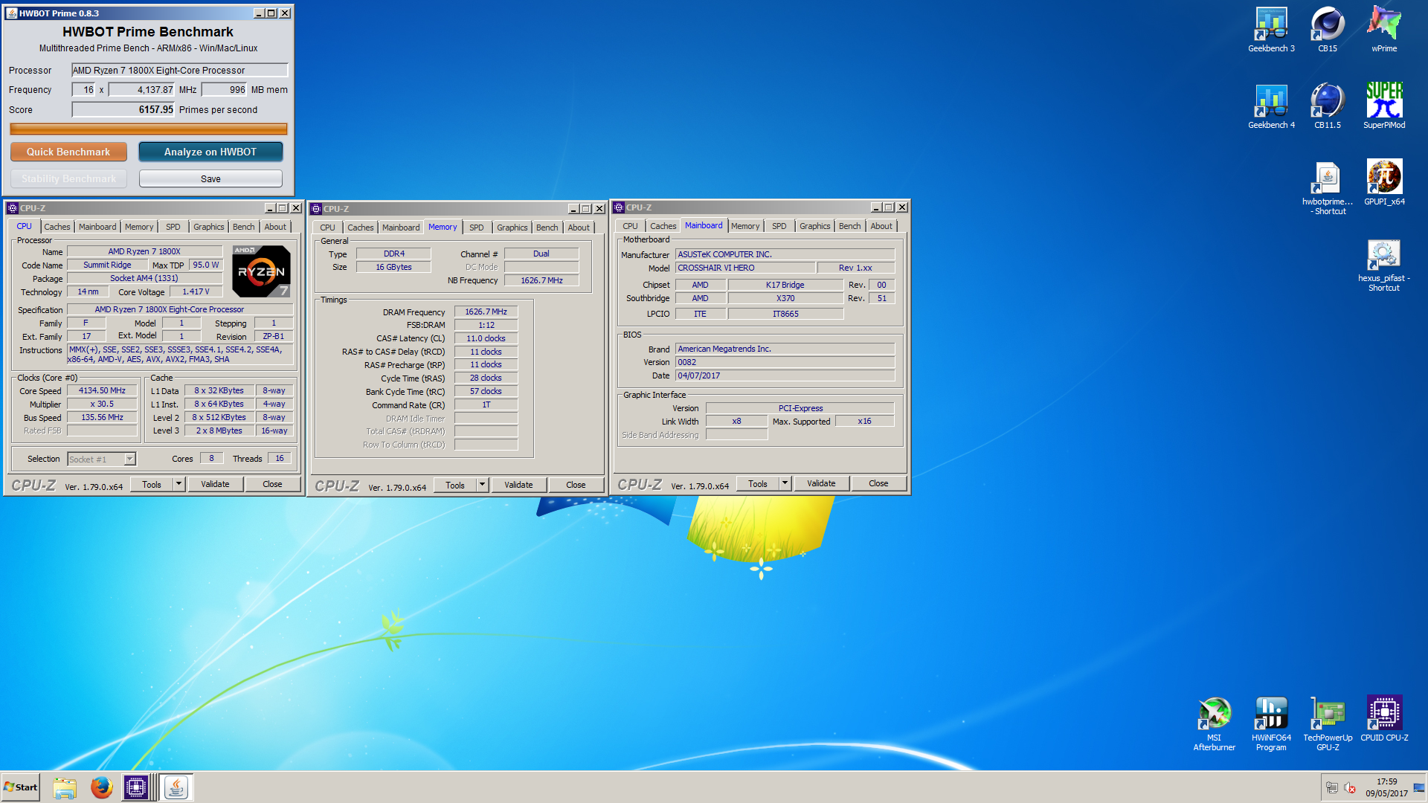Click the orange benchmark progress bar
This screenshot has height=803, width=1428.
[149, 129]
